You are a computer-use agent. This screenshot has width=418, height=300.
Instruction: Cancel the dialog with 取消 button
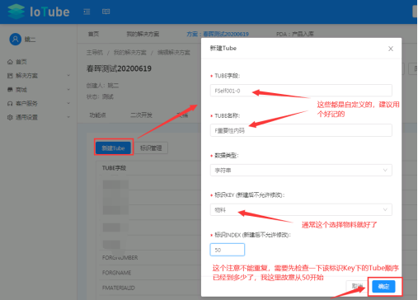coord(357,287)
